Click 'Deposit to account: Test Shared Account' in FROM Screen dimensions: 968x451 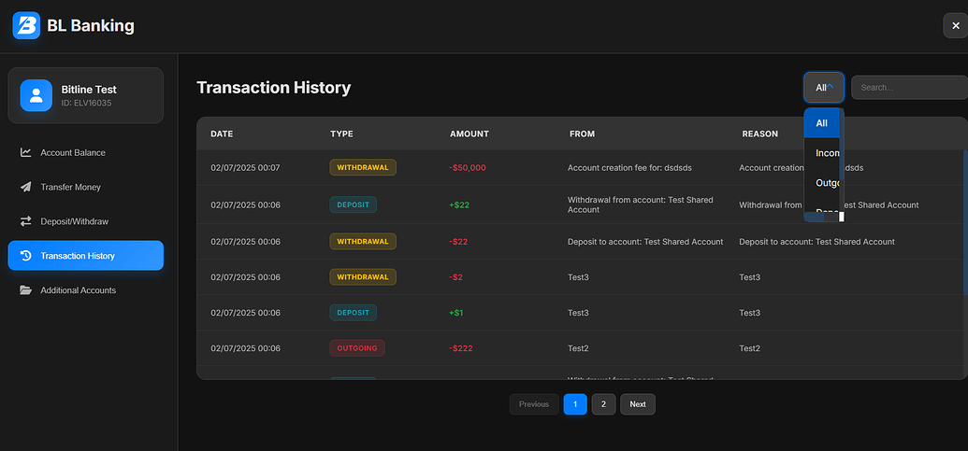[645, 242]
